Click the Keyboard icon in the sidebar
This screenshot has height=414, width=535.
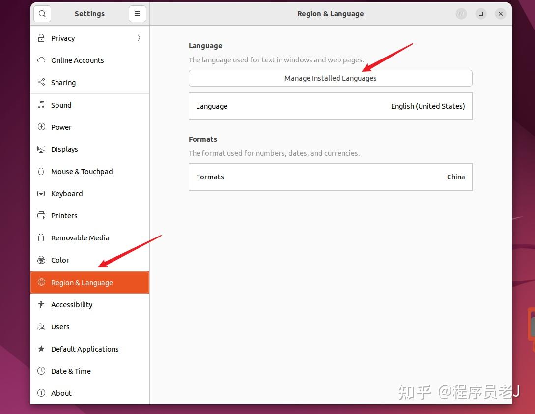tap(41, 193)
